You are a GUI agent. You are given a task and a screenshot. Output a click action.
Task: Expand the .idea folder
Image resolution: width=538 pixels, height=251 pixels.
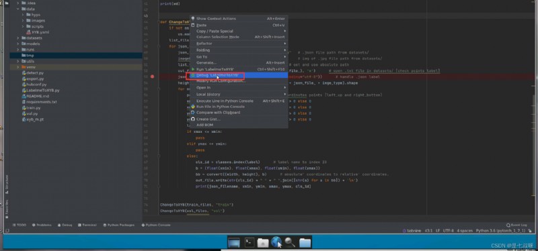pyautogui.click(x=18, y=3)
